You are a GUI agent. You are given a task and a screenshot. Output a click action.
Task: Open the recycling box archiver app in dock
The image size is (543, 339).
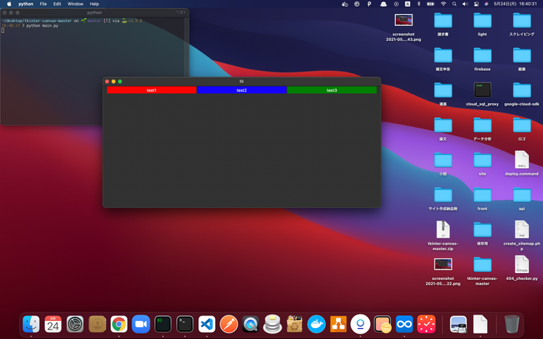tap(294, 324)
